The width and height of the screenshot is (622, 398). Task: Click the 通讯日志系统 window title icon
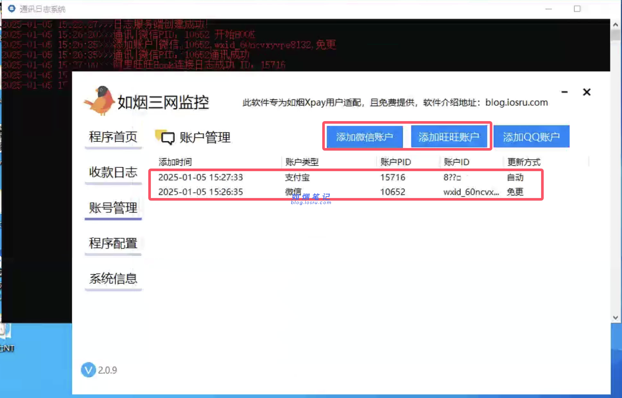12,9
